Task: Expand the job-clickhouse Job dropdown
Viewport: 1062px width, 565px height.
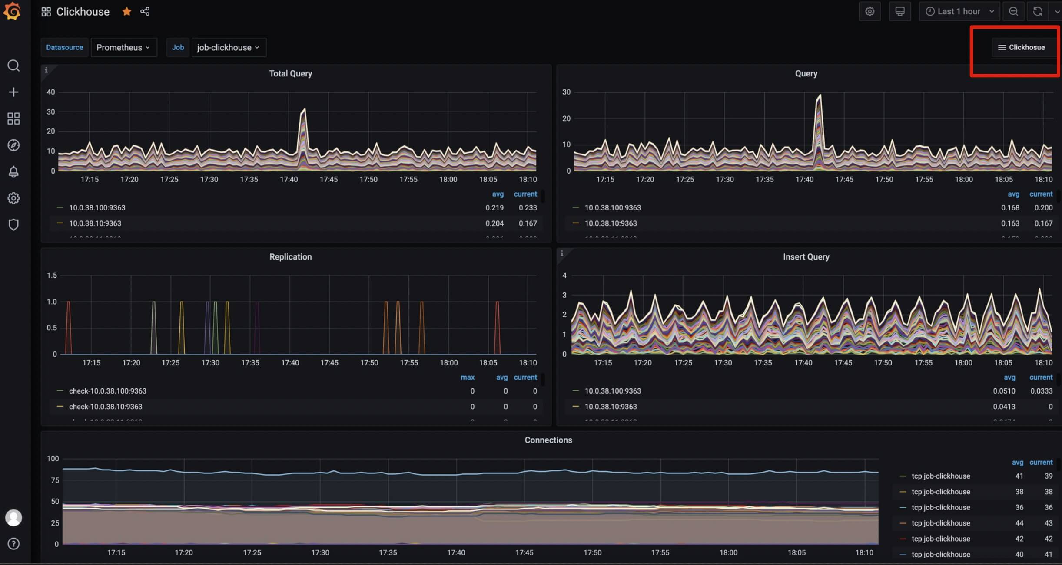Action: click(x=228, y=47)
